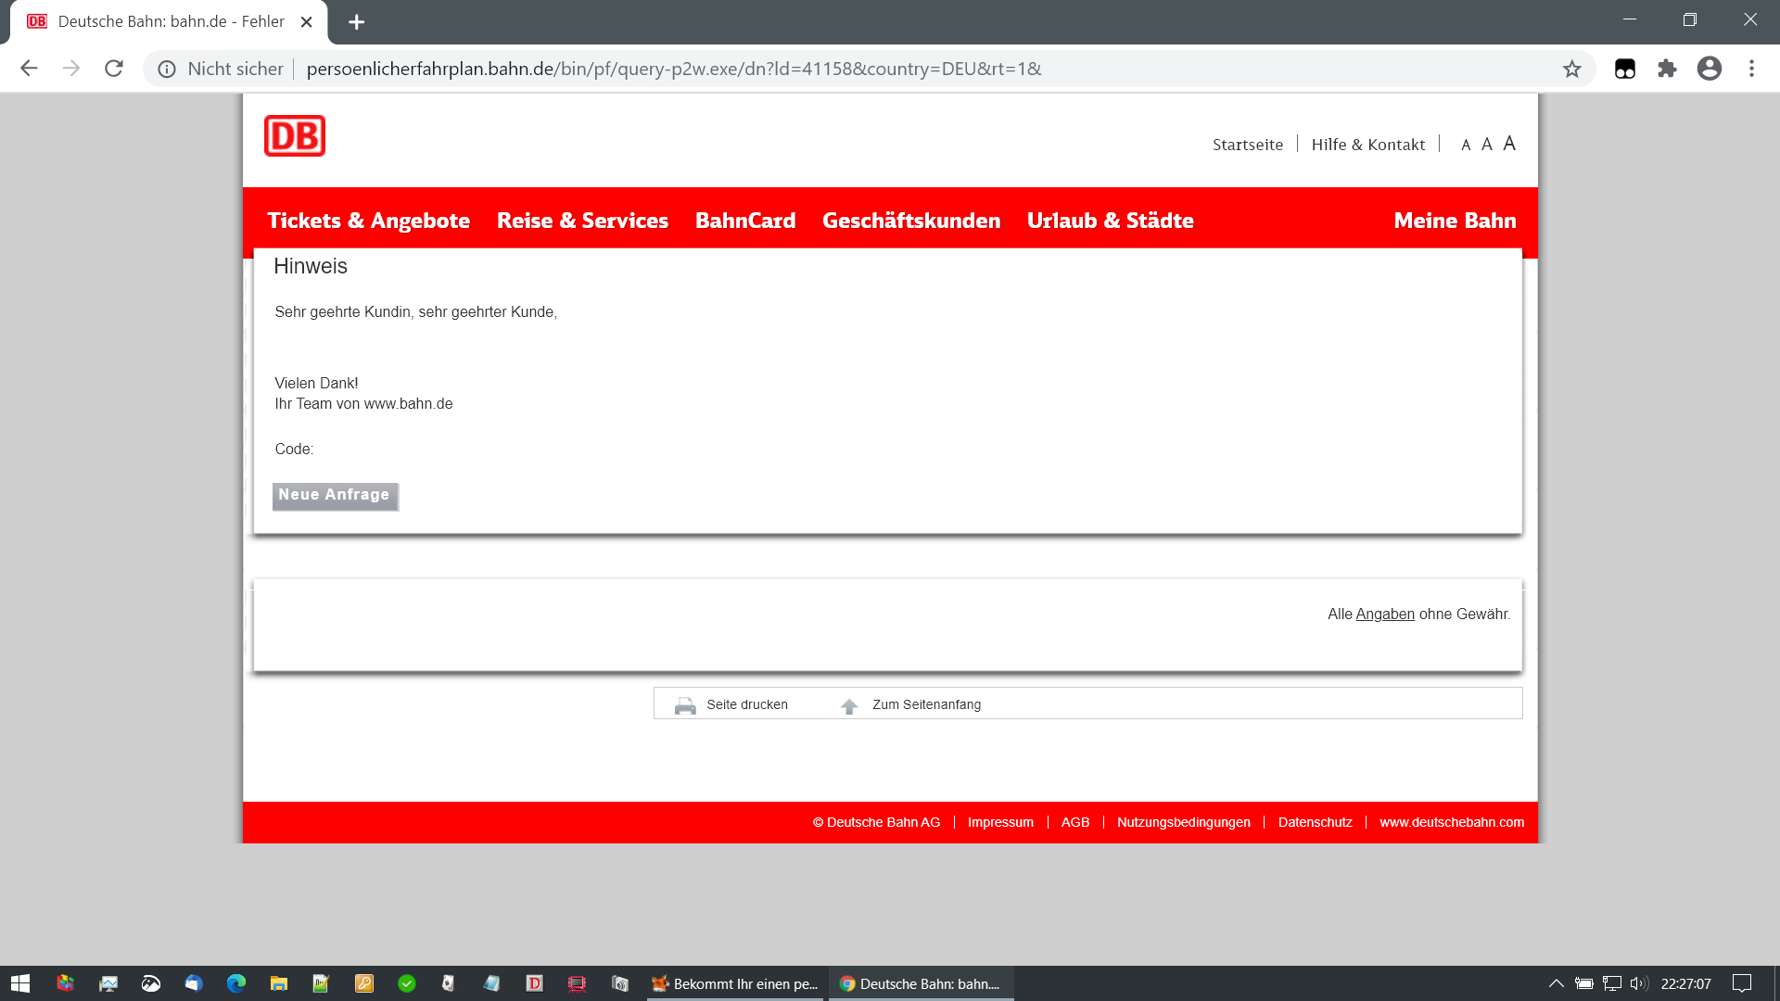The height and width of the screenshot is (1001, 1780).
Task: Open a new browser tab
Action: point(357,22)
